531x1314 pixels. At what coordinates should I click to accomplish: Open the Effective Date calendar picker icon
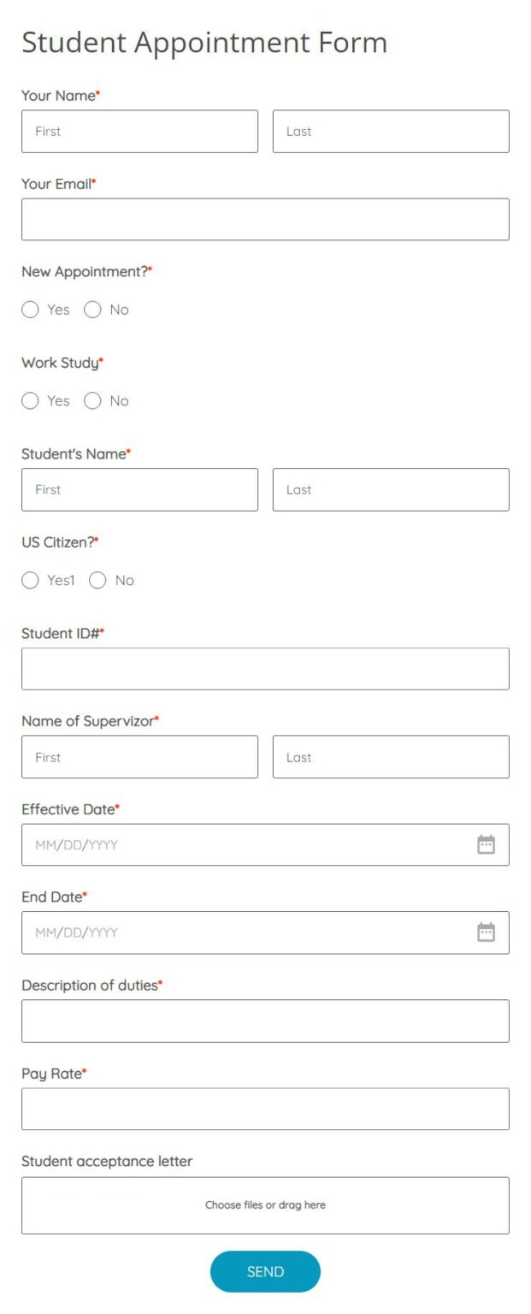pos(486,845)
